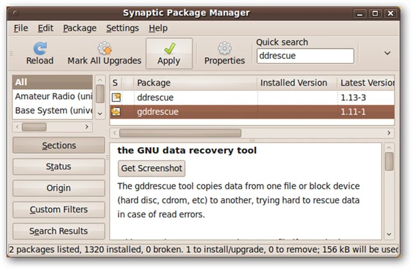
Task: Click the Mark All Upgrades icon
Action: pyautogui.click(x=104, y=47)
